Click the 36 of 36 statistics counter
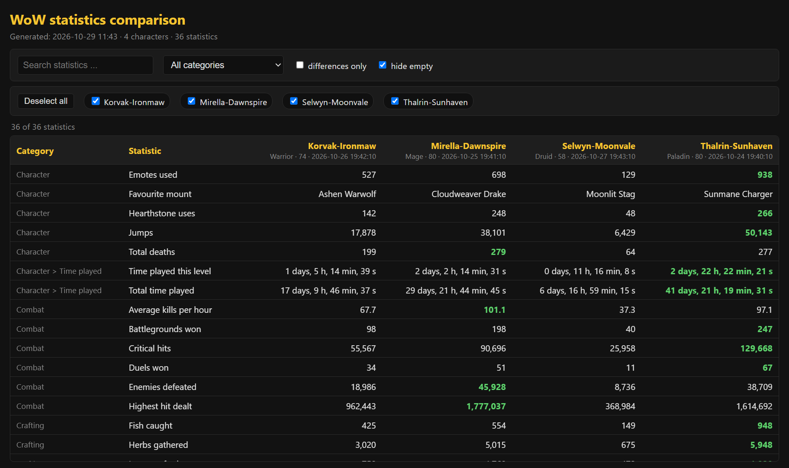789x468 pixels. click(43, 127)
